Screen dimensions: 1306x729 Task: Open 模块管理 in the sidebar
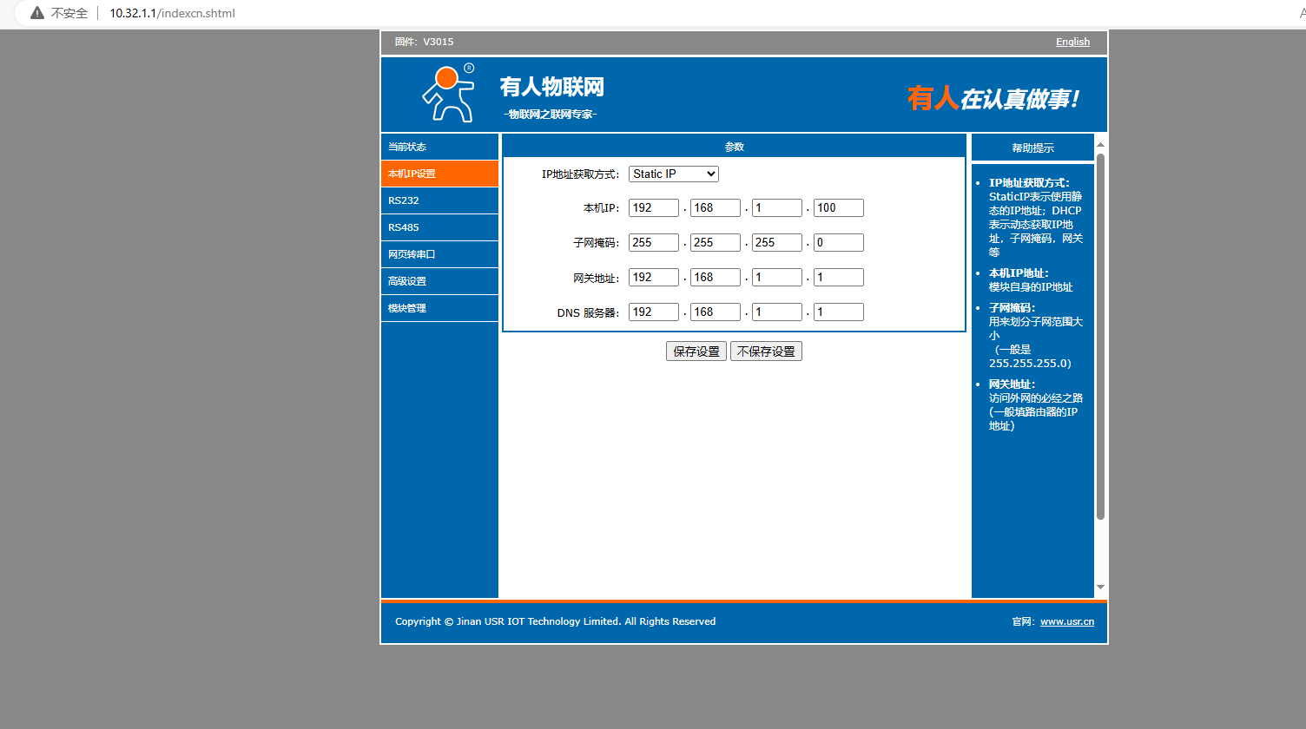tap(439, 308)
